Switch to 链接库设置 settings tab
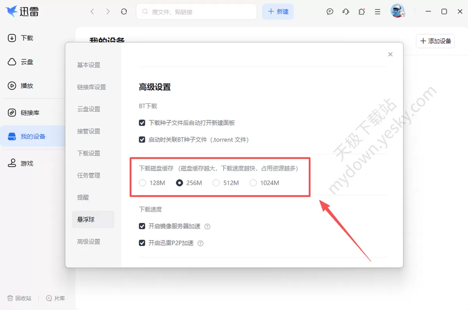Viewport: 468px width, 310px height. tap(92, 87)
